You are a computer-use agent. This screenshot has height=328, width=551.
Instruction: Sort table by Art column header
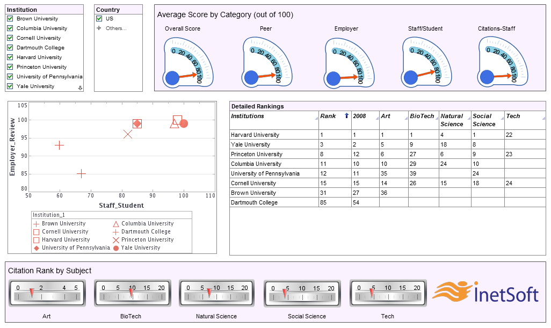pos(394,120)
